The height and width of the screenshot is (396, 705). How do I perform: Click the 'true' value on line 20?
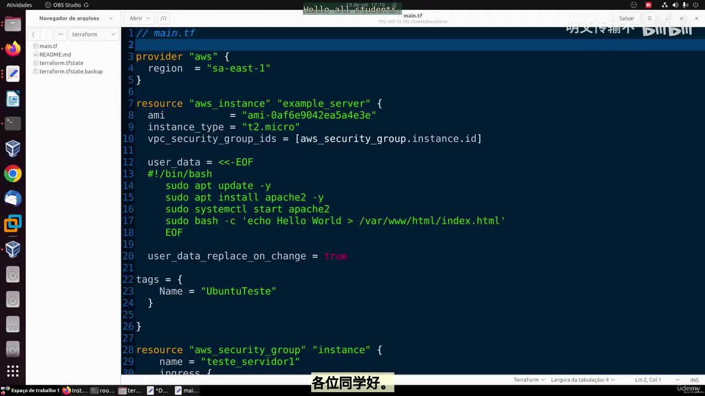click(x=335, y=256)
